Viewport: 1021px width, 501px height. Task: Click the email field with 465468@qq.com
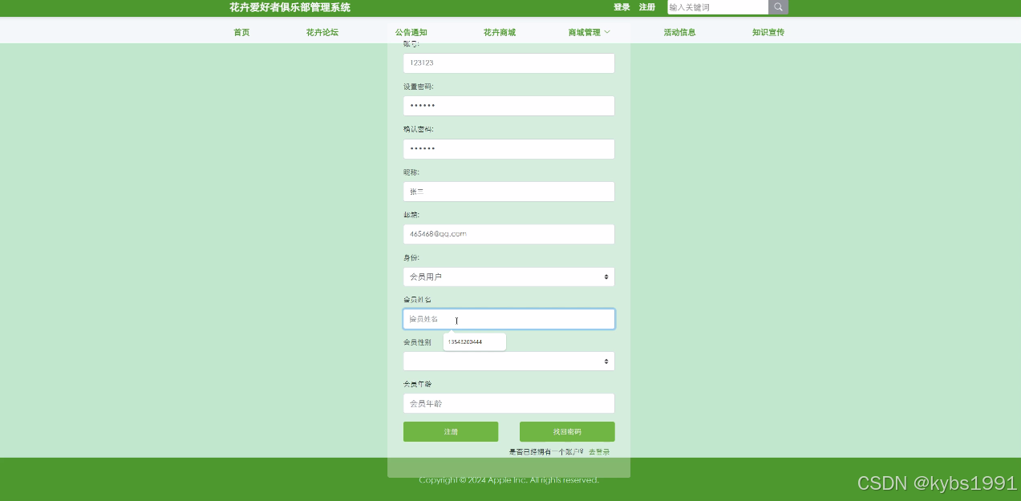point(508,234)
